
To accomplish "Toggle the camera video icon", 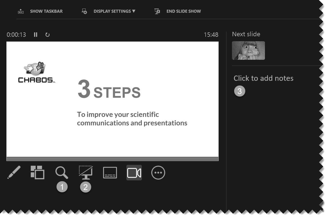I will pyautogui.click(x=134, y=173).
